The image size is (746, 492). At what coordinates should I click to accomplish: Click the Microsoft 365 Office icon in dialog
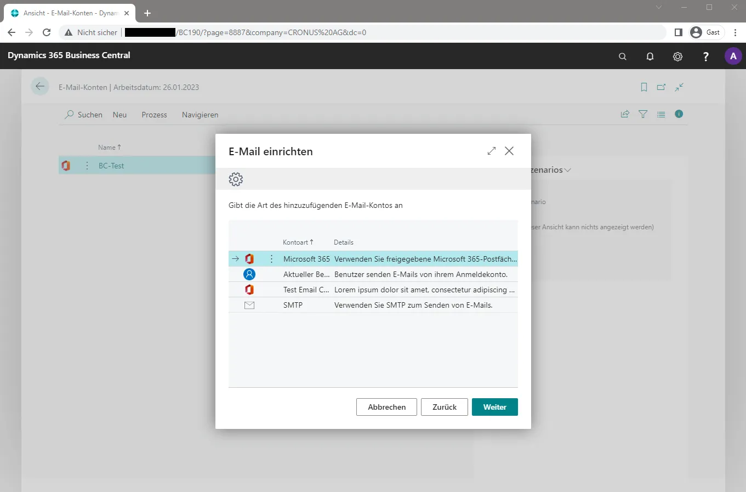[x=249, y=259]
